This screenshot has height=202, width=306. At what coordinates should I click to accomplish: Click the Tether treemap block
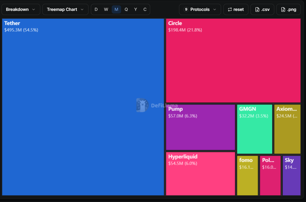(x=83, y=107)
